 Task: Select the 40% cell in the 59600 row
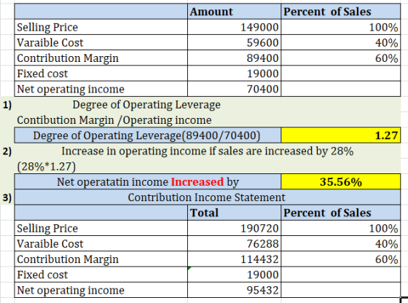(x=341, y=42)
